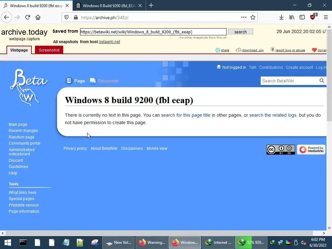Open the uBlock Origin extension icon
This screenshot has width=332, height=249.
click(x=313, y=17)
